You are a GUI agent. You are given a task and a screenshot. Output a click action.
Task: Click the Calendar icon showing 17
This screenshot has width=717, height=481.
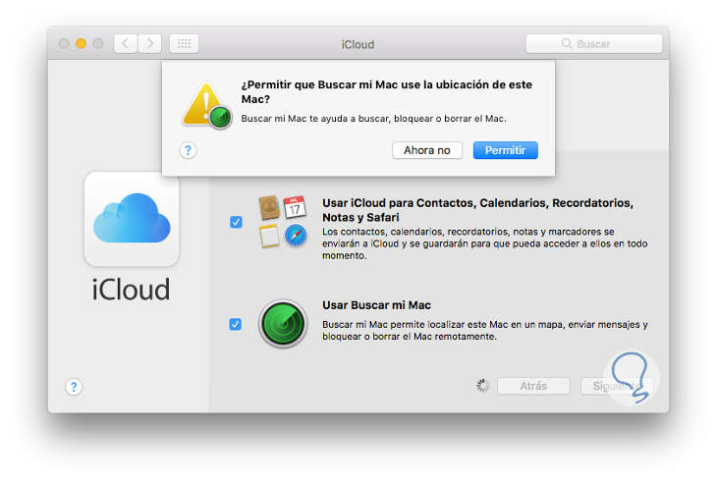[x=295, y=207]
